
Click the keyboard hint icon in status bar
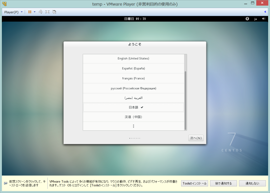(6, 183)
